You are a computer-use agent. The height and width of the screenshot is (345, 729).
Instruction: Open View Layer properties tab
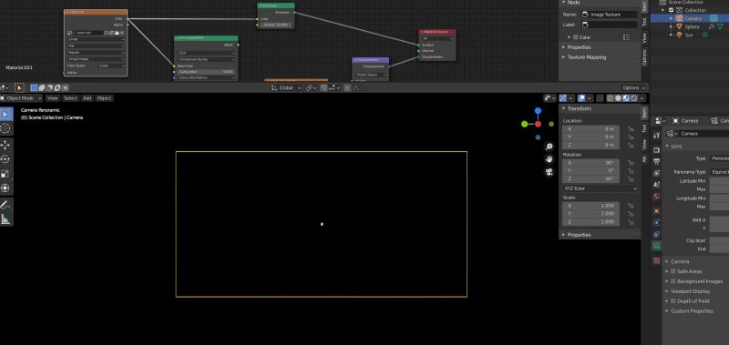pos(656,173)
